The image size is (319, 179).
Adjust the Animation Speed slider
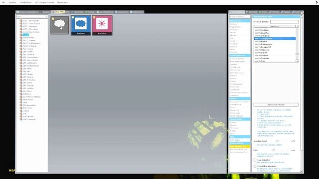pyautogui.click(x=277, y=141)
